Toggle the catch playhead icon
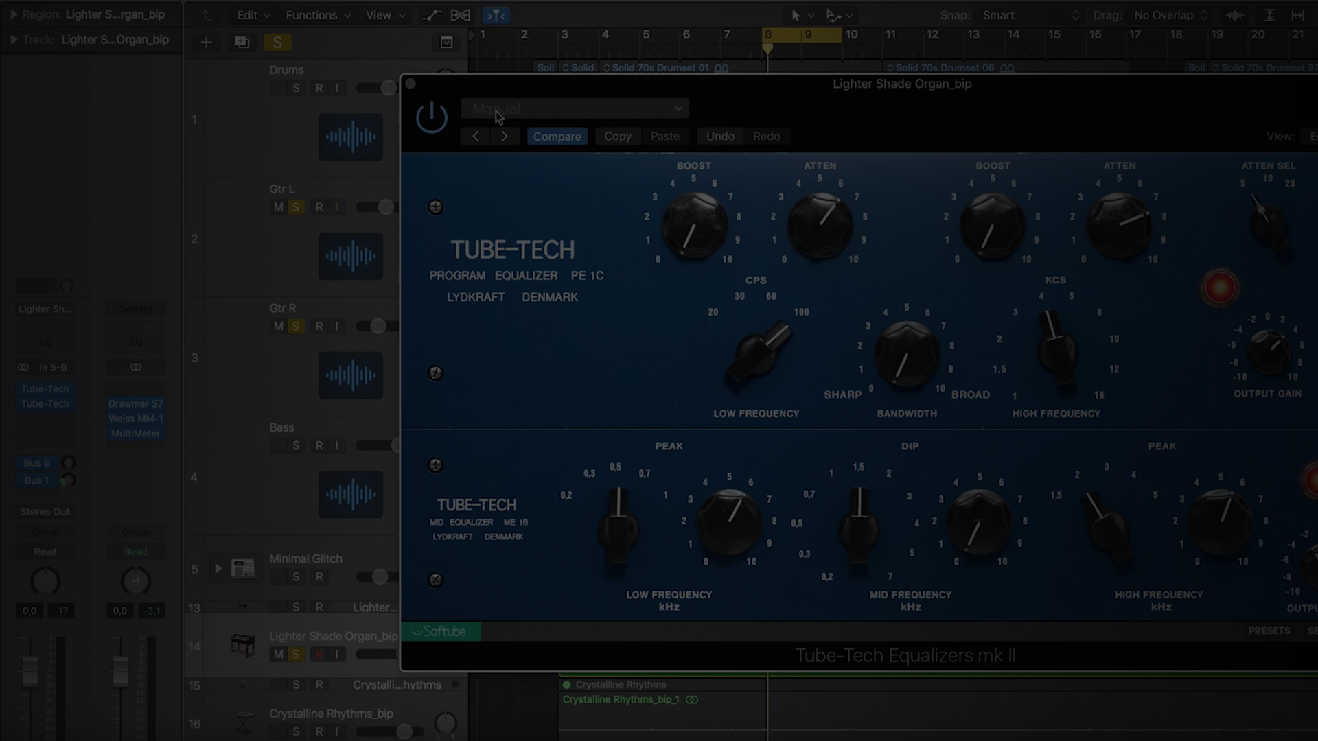Image resolution: width=1318 pixels, height=741 pixels. [496, 15]
